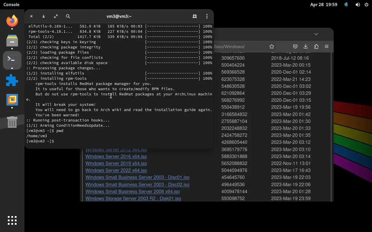Select size value 5883301888

(x=234, y=156)
